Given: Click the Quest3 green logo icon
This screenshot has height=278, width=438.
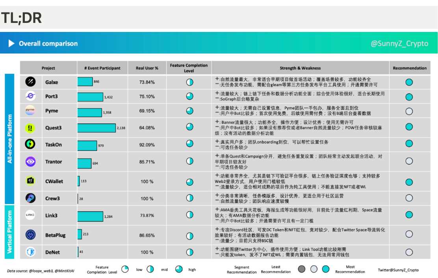Looking at the screenshot, I should click(x=30, y=128).
